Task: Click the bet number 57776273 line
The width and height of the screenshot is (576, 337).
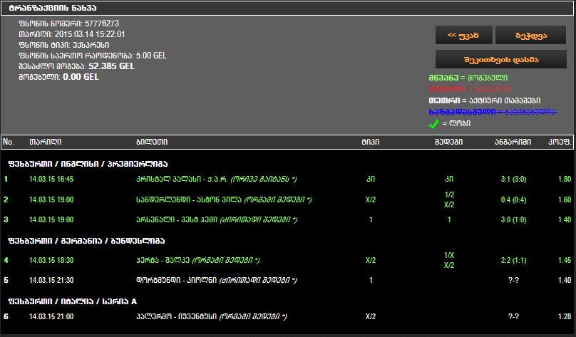Action: pos(68,24)
